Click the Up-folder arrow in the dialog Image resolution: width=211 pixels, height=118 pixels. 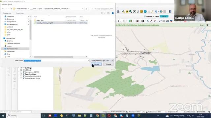pos(11,9)
